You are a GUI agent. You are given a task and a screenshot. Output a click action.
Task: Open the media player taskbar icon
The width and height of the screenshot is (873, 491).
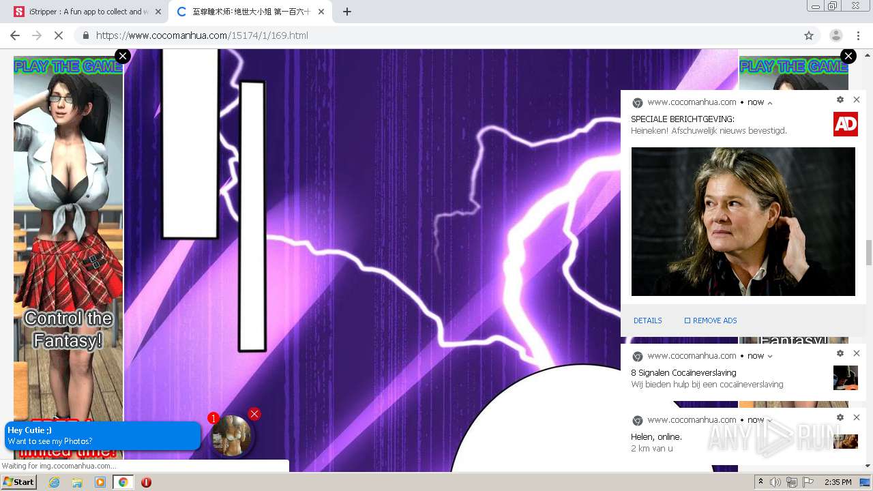pyautogui.click(x=100, y=482)
